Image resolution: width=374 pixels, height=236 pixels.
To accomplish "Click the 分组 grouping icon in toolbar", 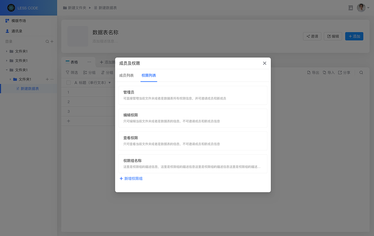I will 85,72.
